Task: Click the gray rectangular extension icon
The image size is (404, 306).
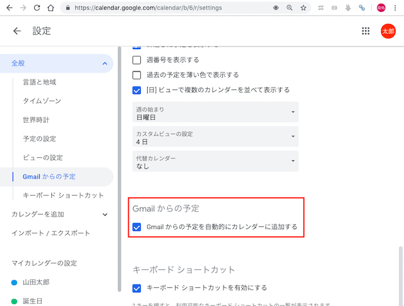Action: click(335, 8)
